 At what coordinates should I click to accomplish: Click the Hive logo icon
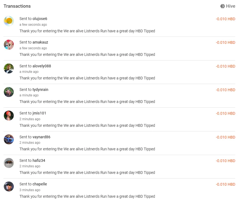point(223,6)
